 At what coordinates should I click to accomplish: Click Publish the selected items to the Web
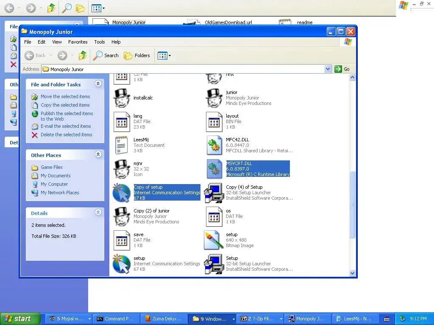pos(67,116)
